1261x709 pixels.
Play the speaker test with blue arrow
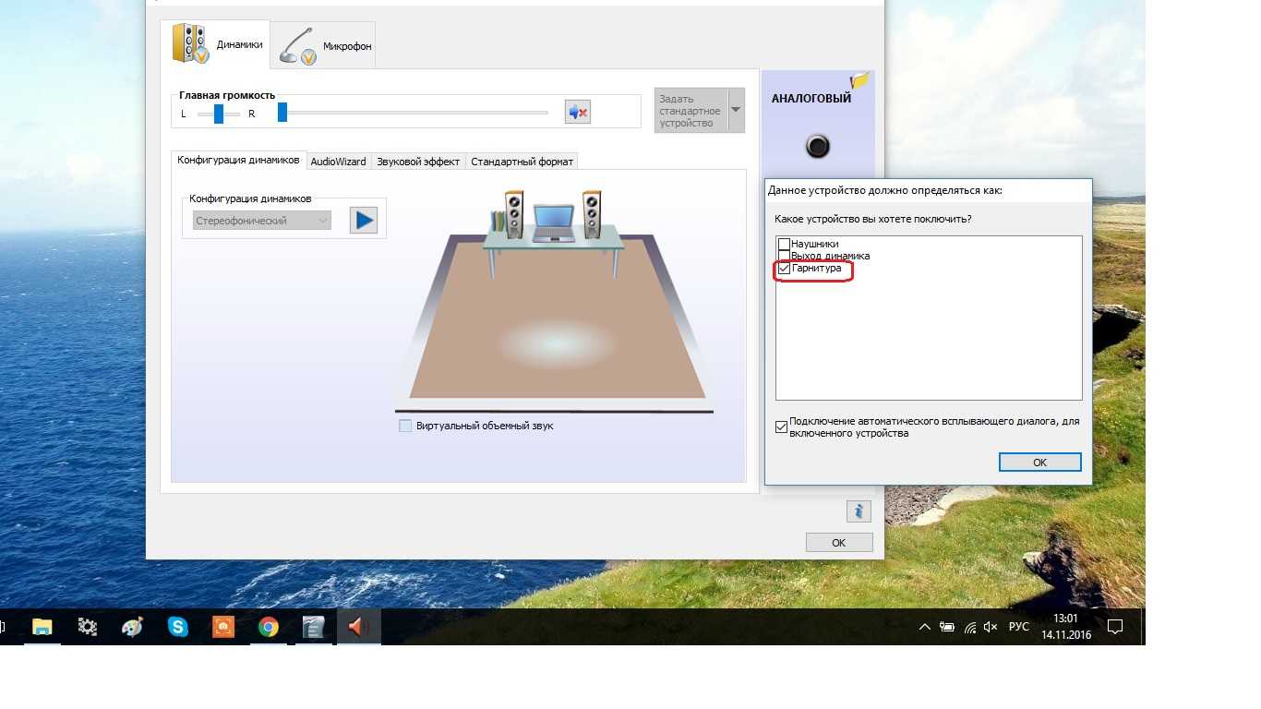click(x=364, y=220)
